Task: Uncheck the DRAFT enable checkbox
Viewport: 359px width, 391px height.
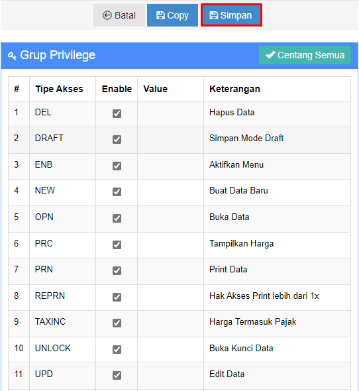Action: [117, 139]
